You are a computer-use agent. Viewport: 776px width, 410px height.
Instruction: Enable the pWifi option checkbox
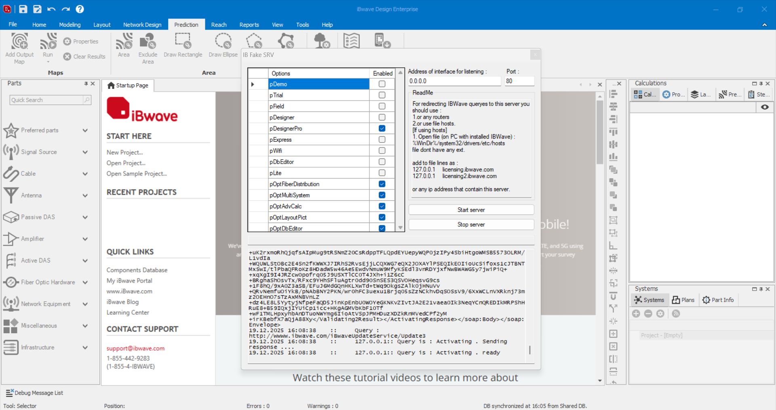tap(382, 151)
